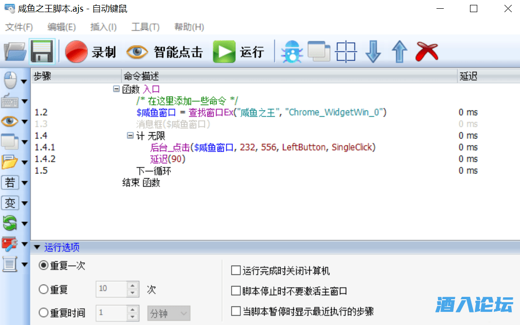
Task: Open window commands in left sidebar
Action: click(10, 142)
